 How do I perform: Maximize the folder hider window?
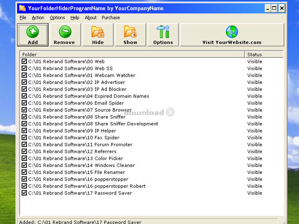274,8
